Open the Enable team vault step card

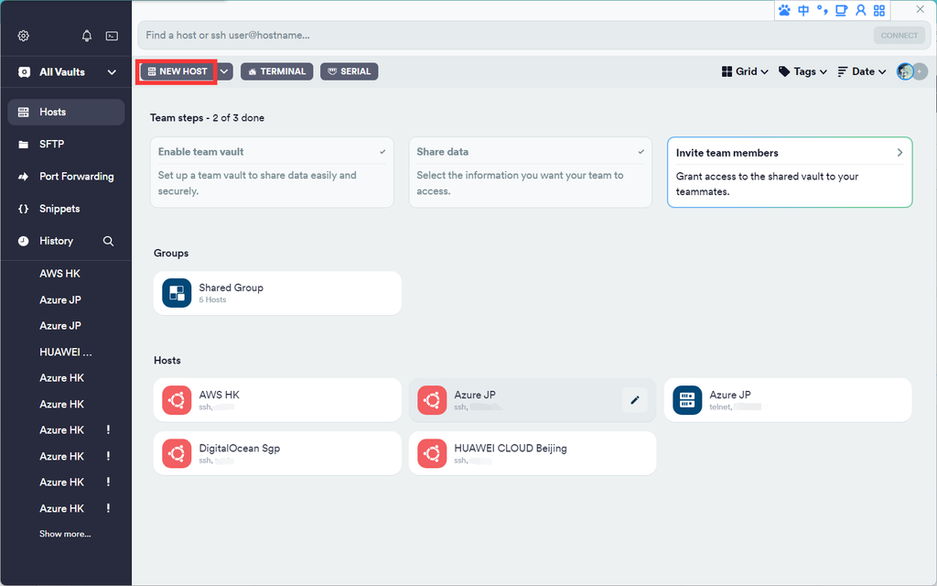pyautogui.click(x=272, y=172)
